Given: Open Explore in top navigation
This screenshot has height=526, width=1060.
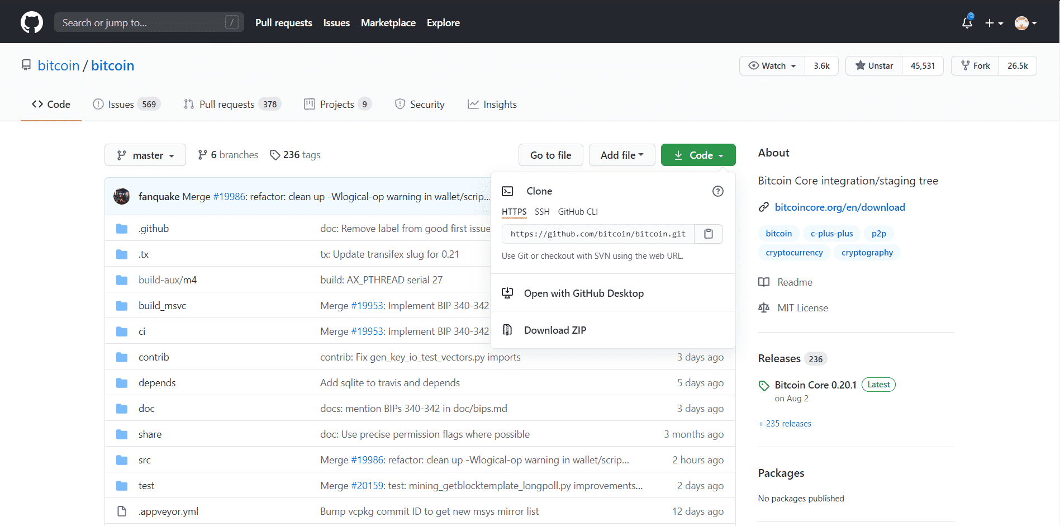Looking at the screenshot, I should pos(443,23).
